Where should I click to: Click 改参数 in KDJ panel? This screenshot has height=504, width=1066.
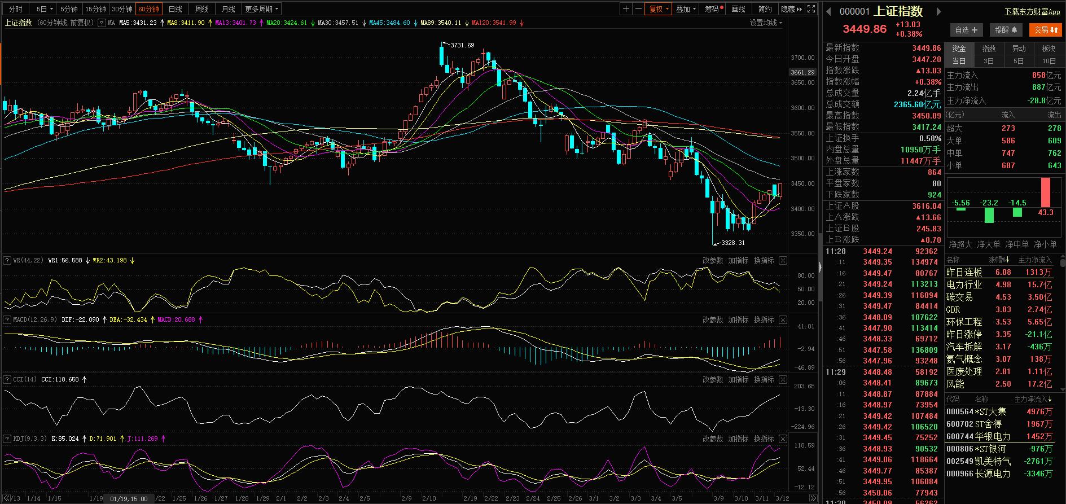(713, 439)
